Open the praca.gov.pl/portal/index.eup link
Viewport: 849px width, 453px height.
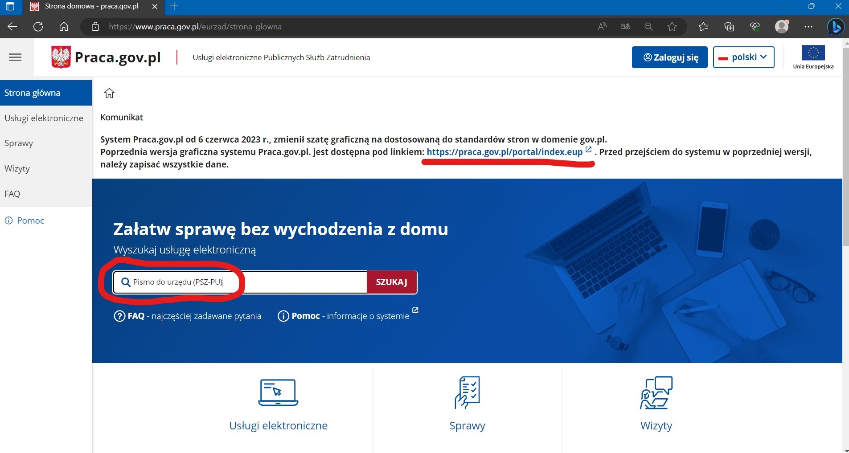click(504, 152)
